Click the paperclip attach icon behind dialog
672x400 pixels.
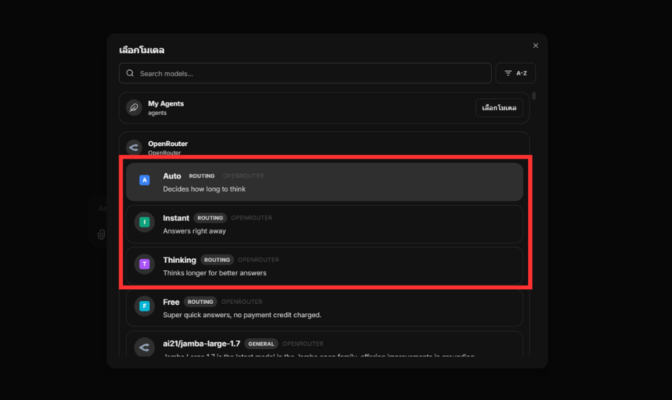[101, 234]
